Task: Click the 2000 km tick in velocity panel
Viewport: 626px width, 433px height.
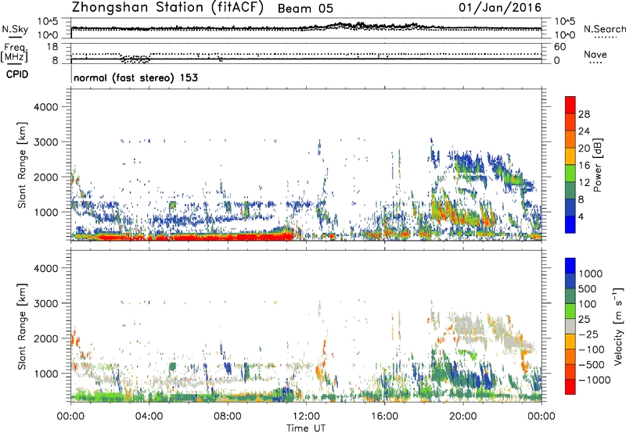Action: click(x=46, y=339)
